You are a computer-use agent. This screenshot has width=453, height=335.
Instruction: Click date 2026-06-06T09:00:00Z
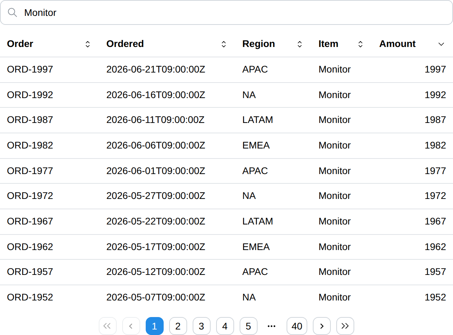tap(156, 145)
